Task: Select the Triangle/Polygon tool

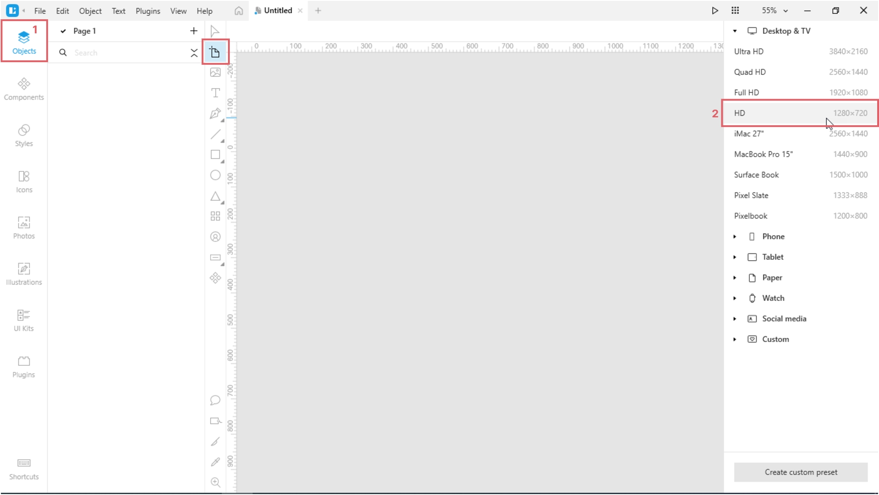Action: [215, 196]
